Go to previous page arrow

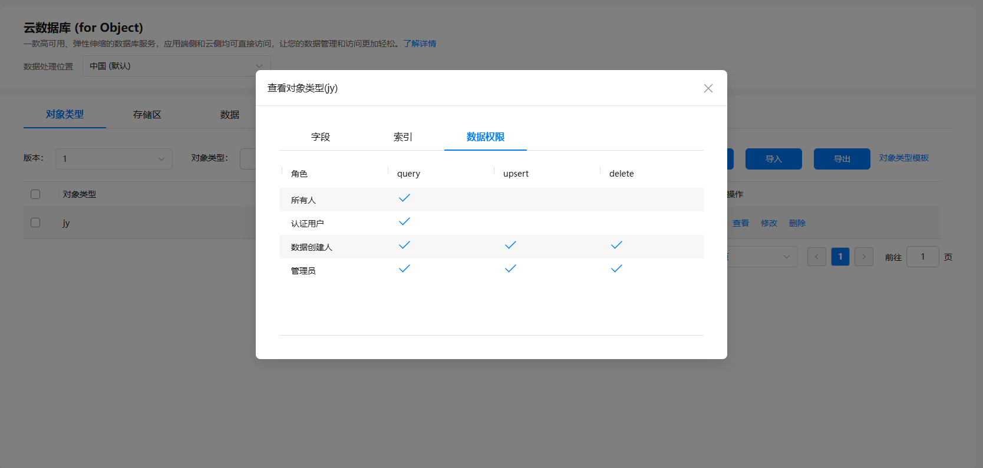click(817, 257)
